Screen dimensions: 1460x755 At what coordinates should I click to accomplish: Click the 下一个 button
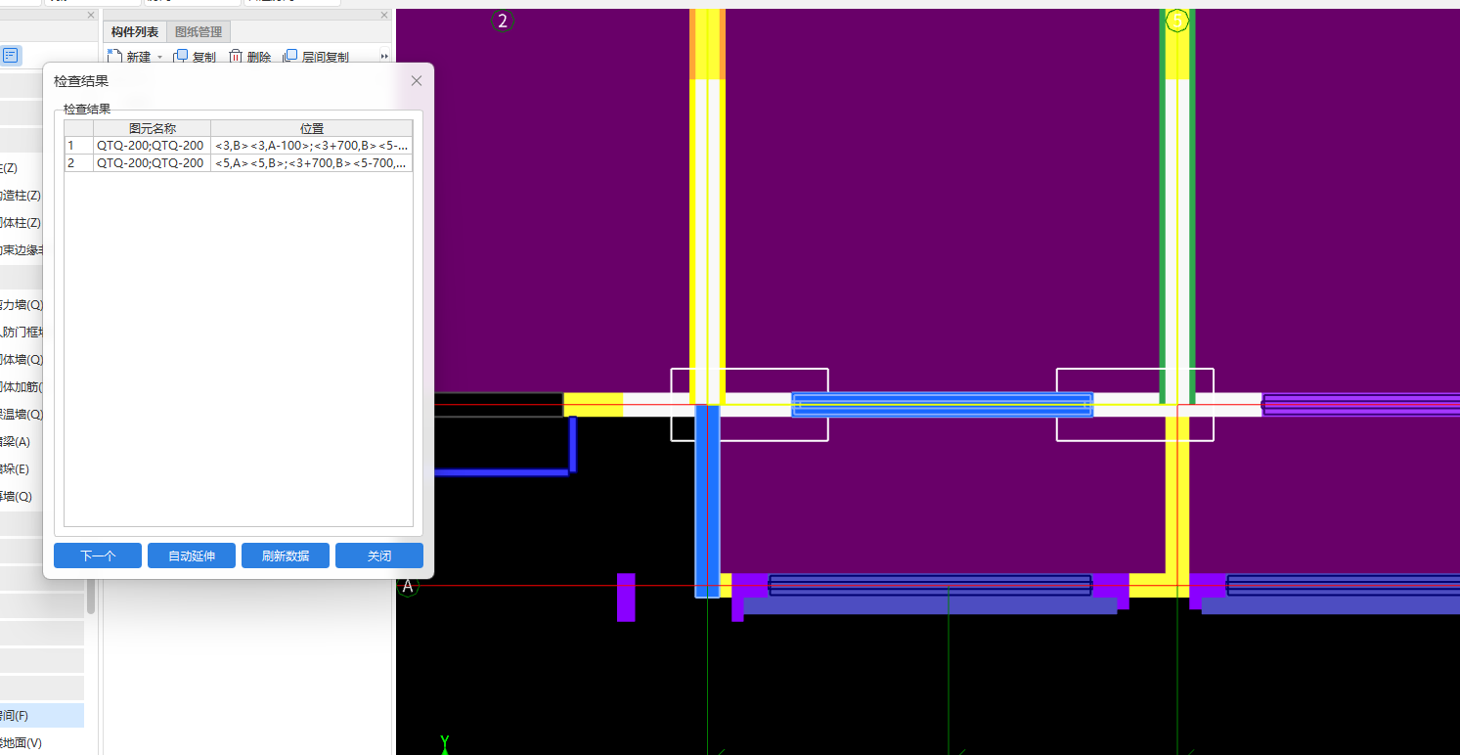pyautogui.click(x=98, y=555)
